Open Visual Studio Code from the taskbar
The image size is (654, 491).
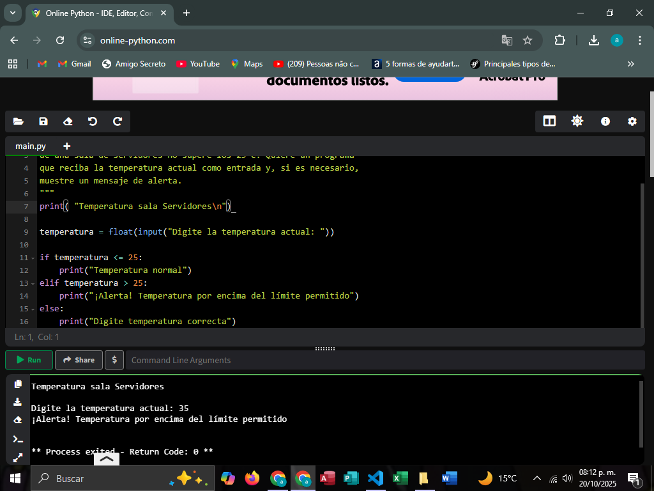tap(376, 478)
